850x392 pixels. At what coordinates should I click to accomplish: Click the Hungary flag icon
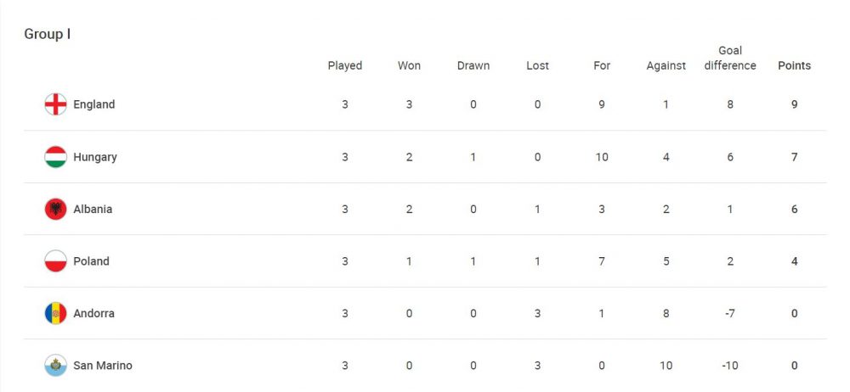coord(55,157)
